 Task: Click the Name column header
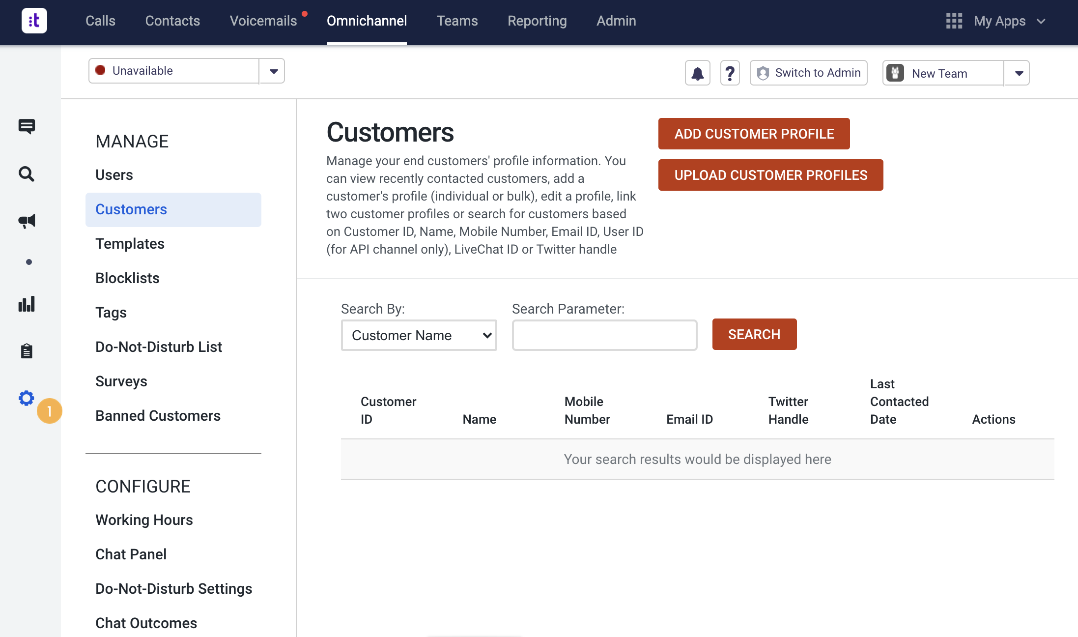click(x=480, y=419)
